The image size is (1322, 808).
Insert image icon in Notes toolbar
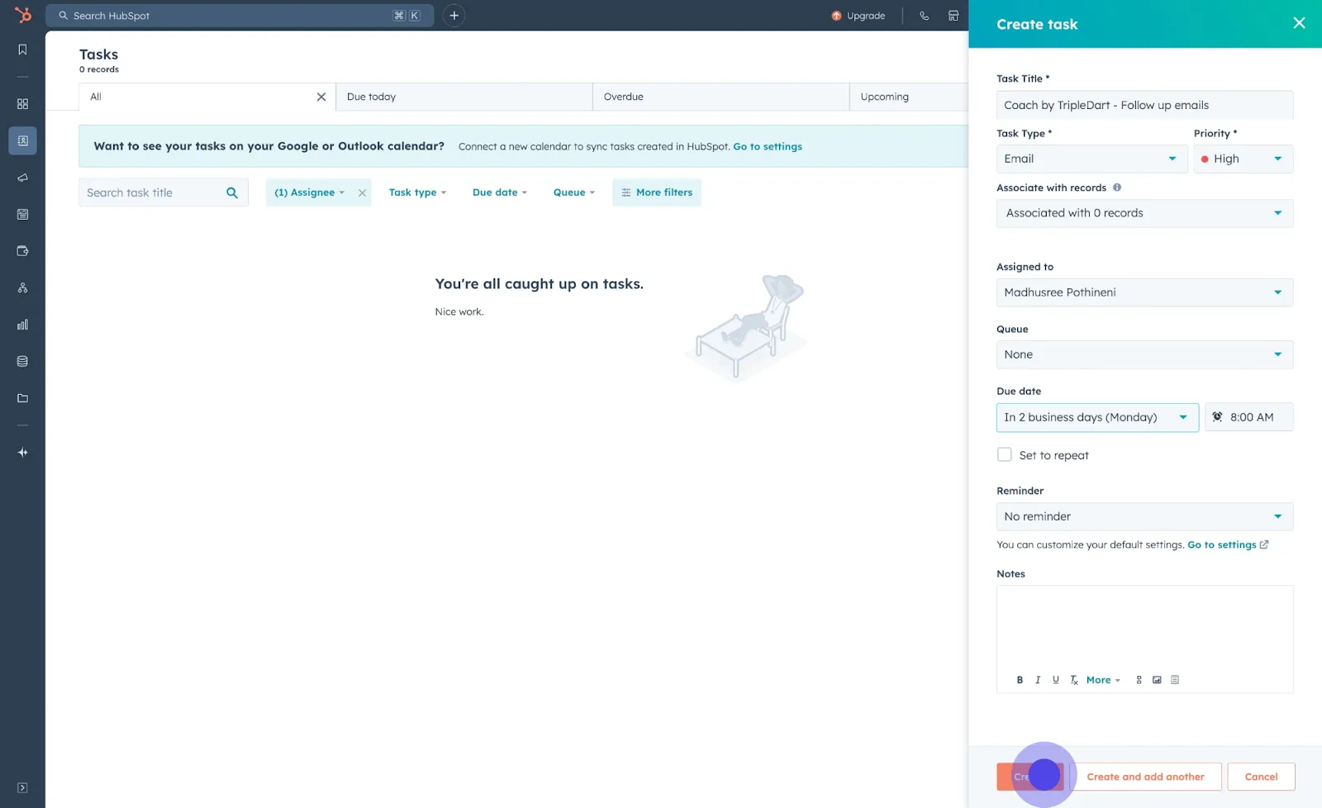(x=1157, y=680)
